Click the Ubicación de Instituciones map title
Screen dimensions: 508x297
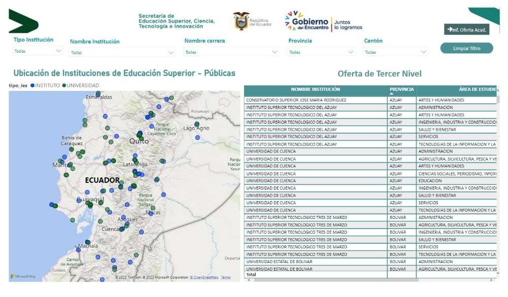click(x=124, y=73)
